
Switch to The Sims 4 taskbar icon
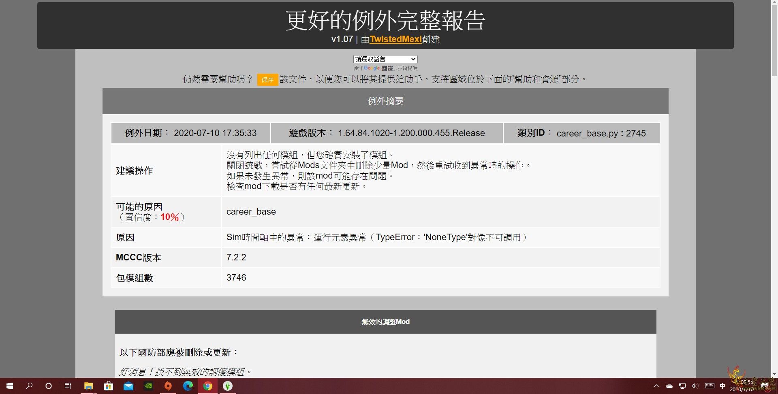point(228,386)
